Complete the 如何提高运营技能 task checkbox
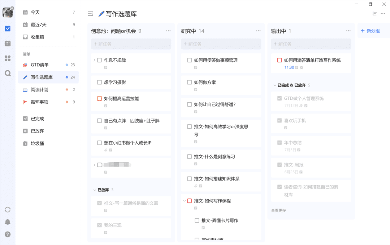 point(100,99)
